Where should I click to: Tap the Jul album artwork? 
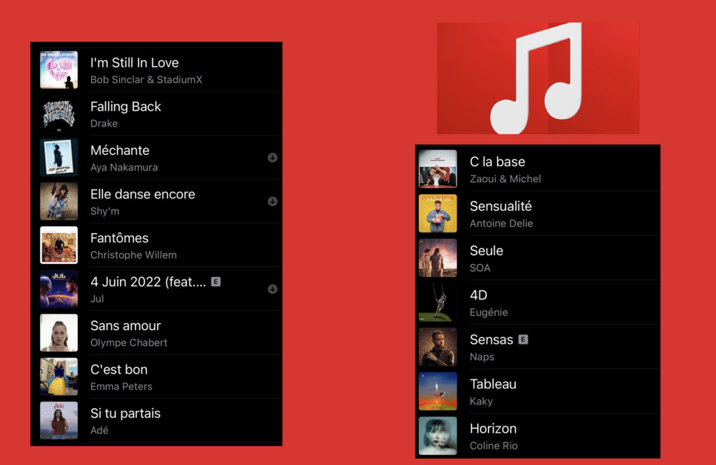click(x=59, y=289)
